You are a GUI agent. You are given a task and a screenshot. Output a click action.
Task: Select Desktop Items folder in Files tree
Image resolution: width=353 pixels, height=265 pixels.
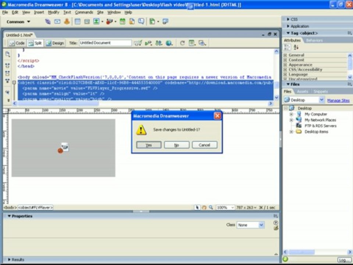tap(316, 132)
